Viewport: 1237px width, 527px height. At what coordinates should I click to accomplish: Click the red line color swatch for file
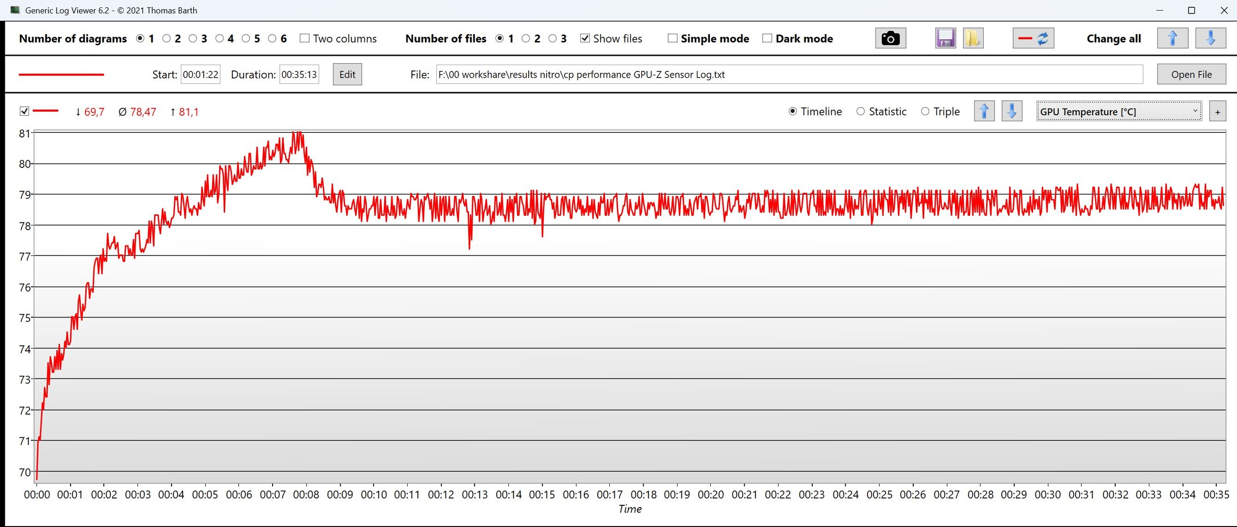(x=61, y=74)
